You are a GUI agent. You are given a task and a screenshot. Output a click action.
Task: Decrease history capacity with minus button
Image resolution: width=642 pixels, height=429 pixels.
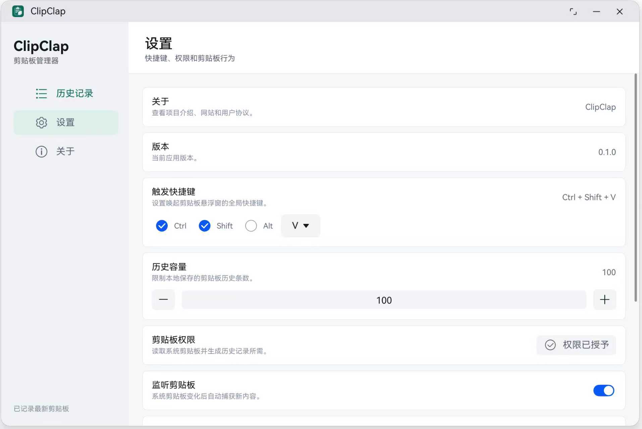point(163,300)
